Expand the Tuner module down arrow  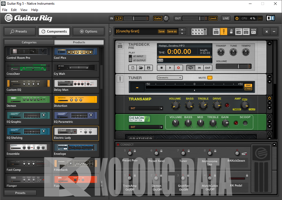pyautogui.click(x=269, y=82)
